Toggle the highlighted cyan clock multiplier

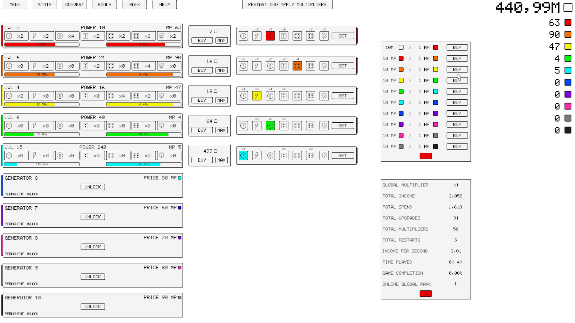pos(243,156)
